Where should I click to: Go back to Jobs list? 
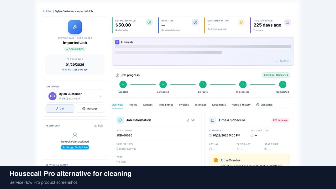[47, 11]
